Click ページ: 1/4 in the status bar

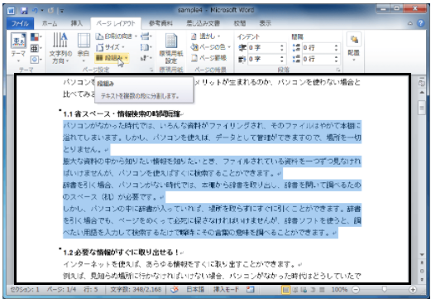point(61,290)
